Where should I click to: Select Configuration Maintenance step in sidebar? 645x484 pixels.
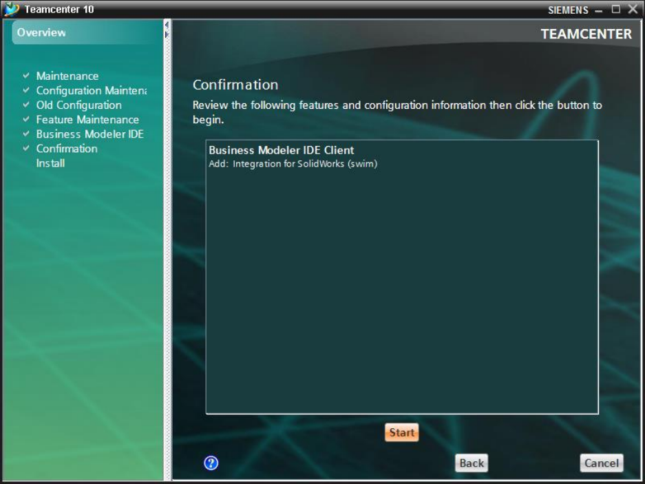coord(92,90)
